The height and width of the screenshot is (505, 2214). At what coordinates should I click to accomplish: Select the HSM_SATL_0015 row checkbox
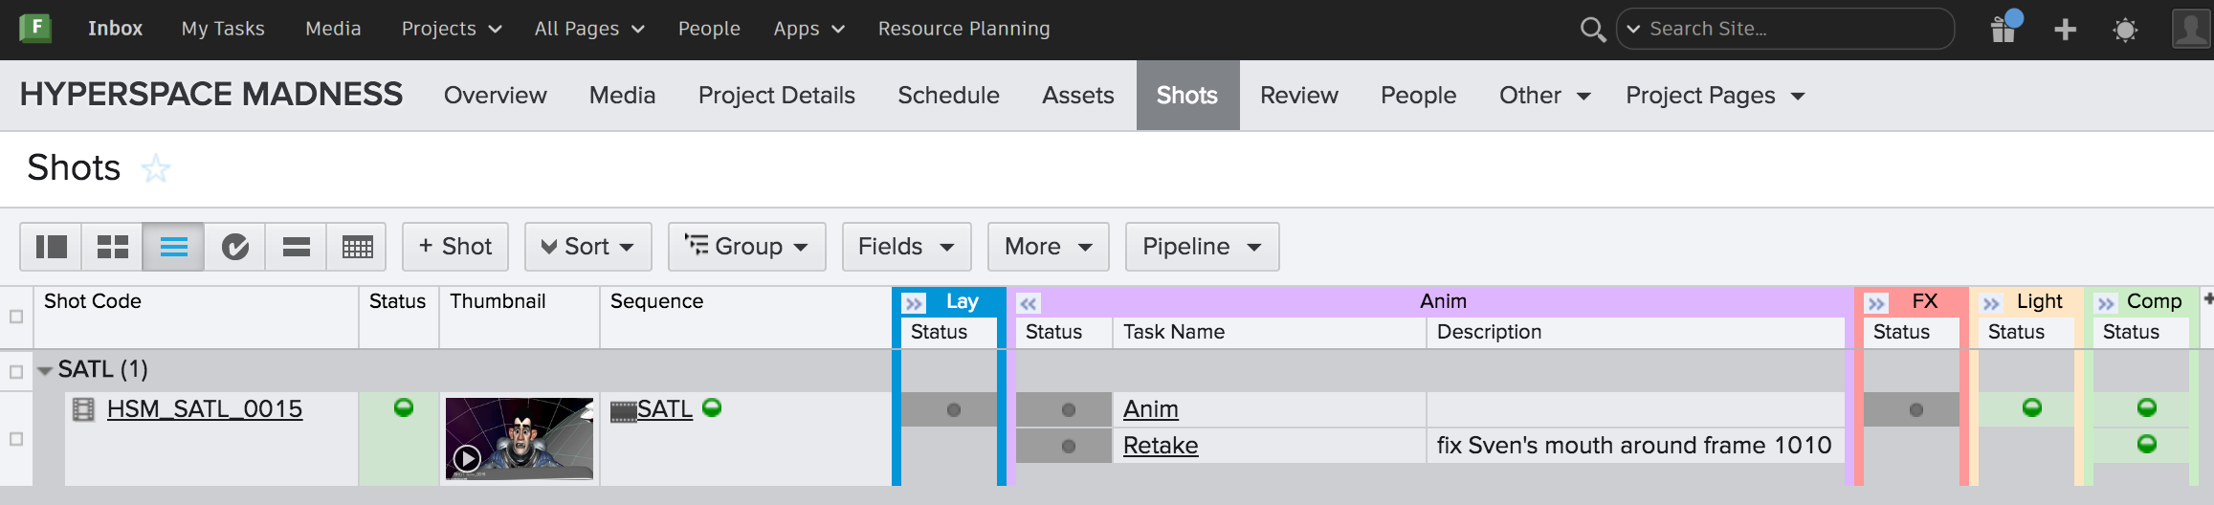(16, 439)
